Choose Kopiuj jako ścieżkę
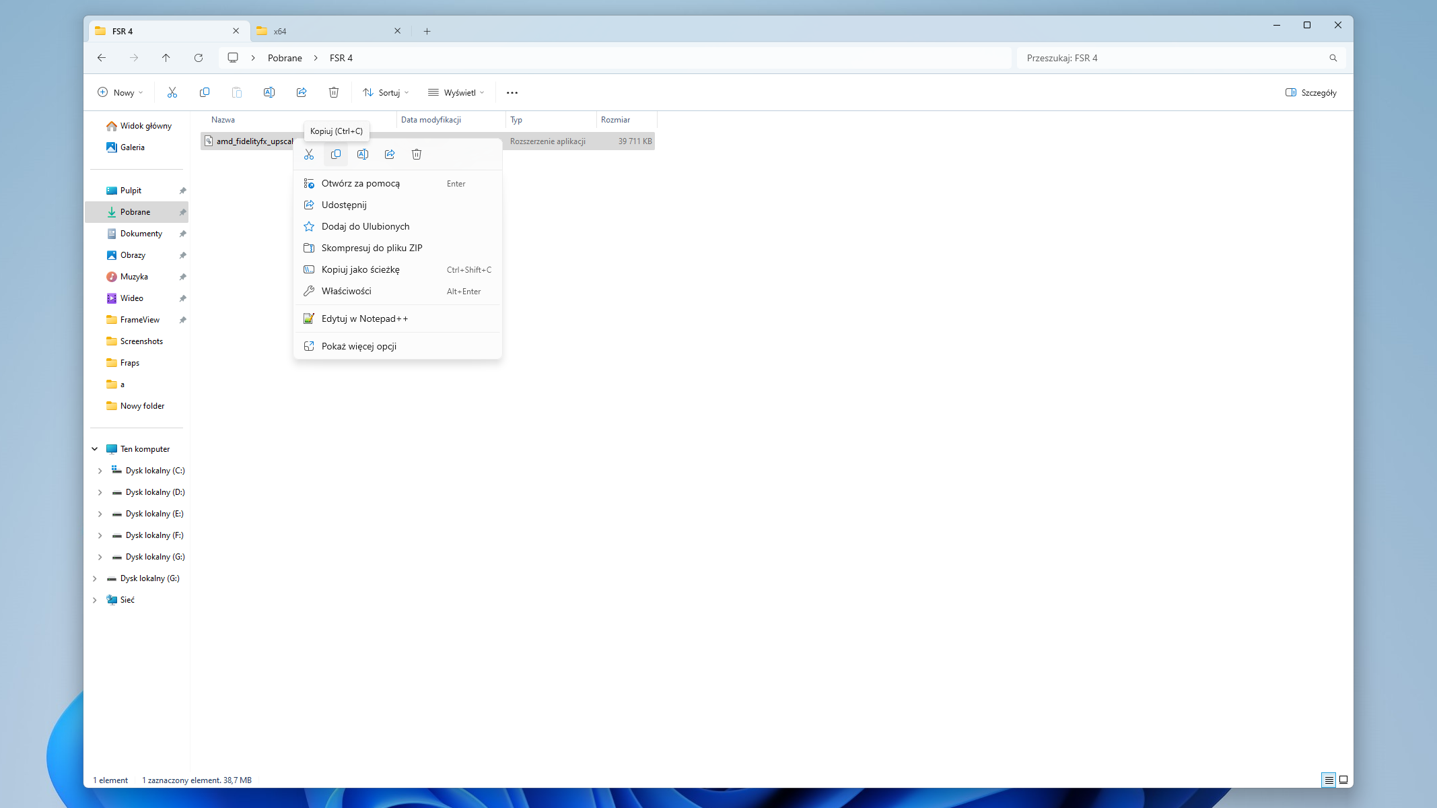The width and height of the screenshot is (1437, 808). coord(398,269)
